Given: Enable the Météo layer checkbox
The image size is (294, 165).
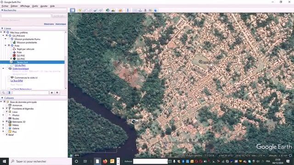Looking at the screenshot, I should (x=7, y=125).
